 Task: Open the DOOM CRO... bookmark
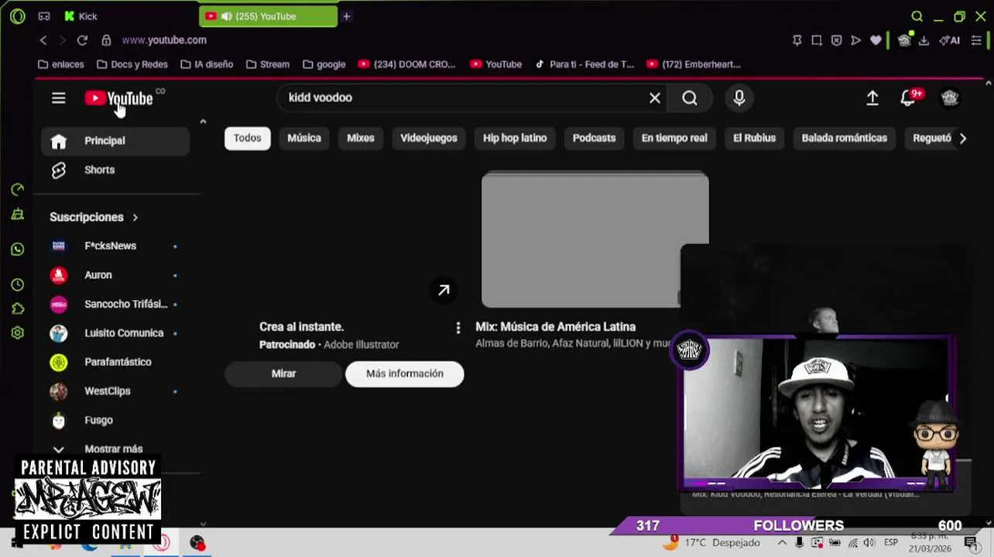pyautogui.click(x=407, y=64)
